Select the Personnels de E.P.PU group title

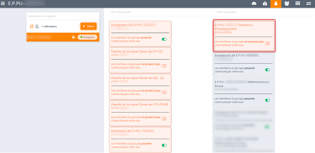coord(133,131)
